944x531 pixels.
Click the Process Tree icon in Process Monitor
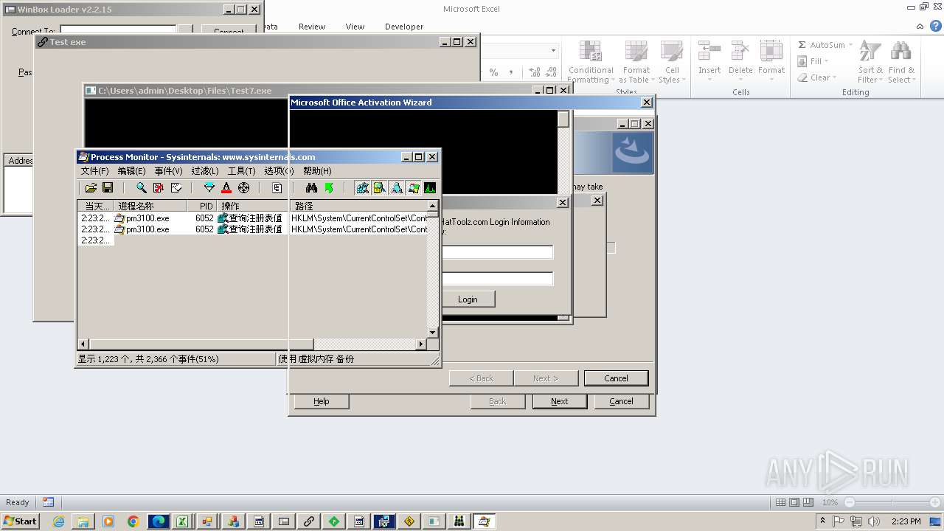[x=277, y=188]
